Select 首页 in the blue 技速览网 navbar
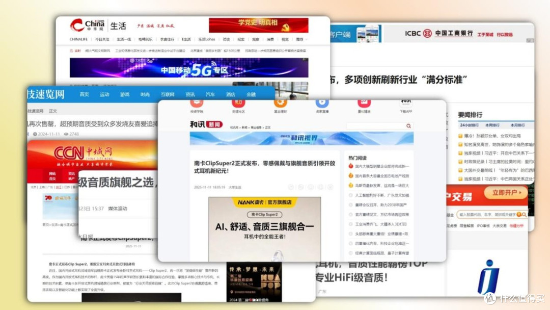Viewport: 550px width, 310px height. [x=84, y=94]
